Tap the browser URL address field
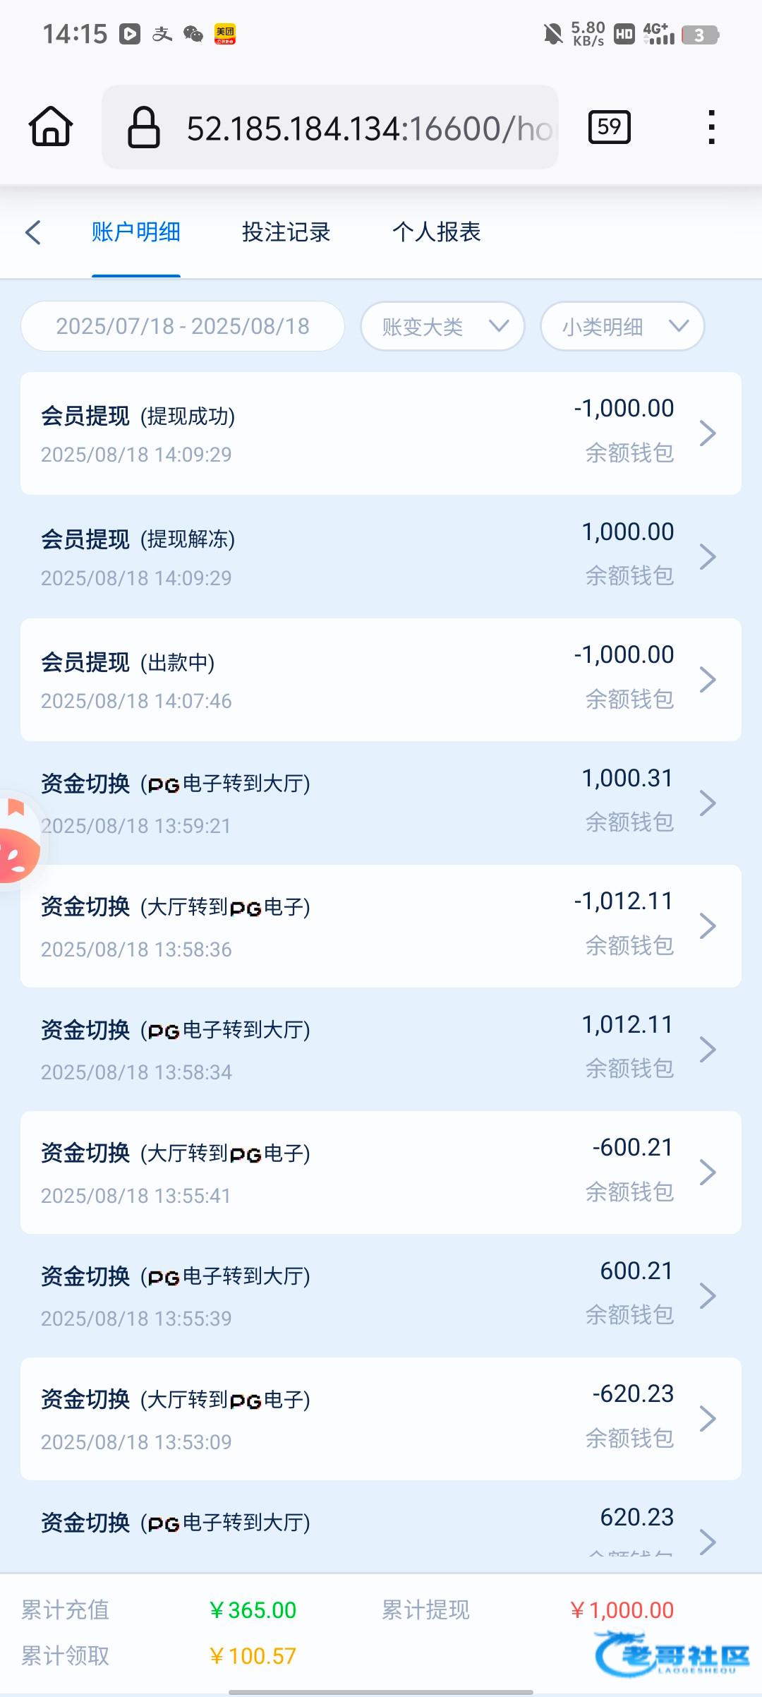 [367, 128]
